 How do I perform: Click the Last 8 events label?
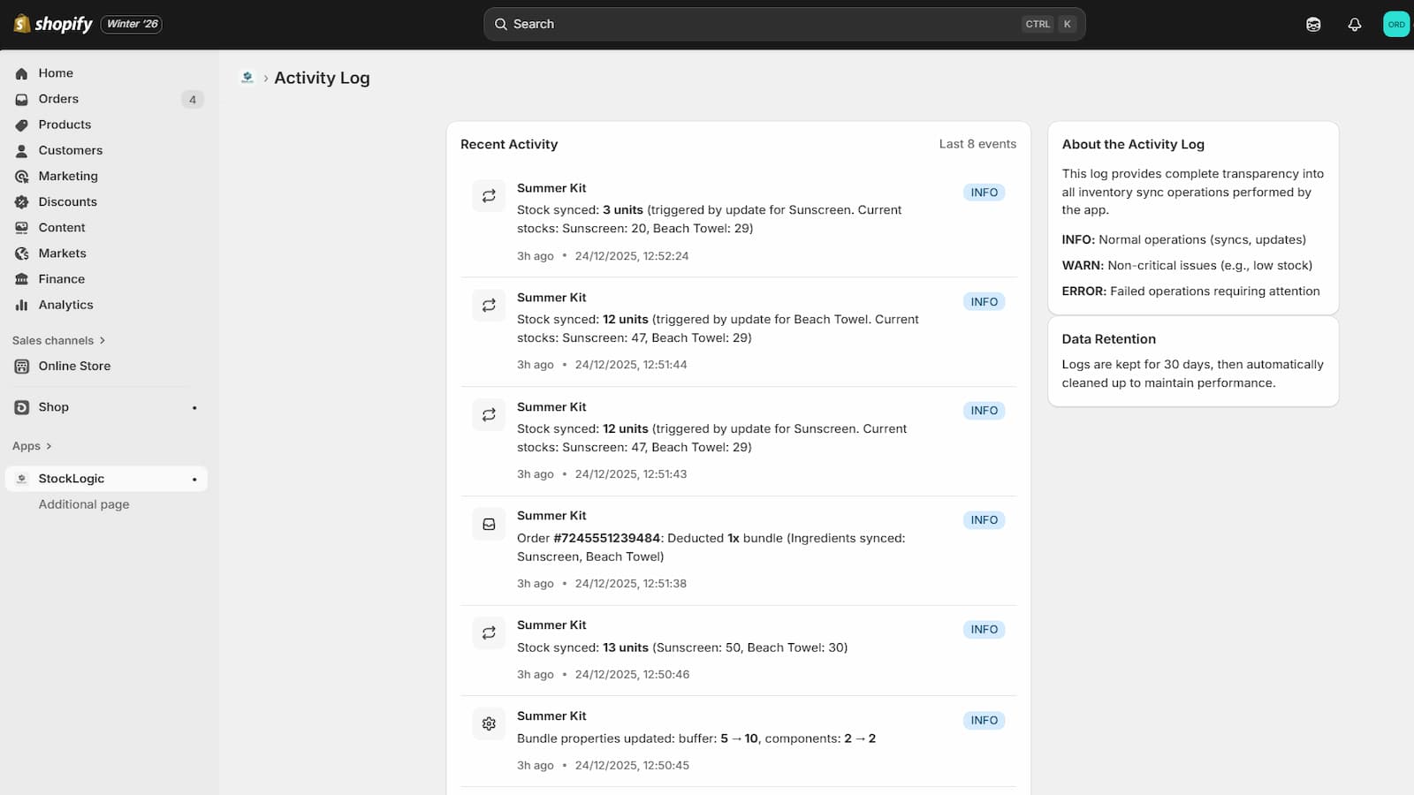tap(977, 143)
